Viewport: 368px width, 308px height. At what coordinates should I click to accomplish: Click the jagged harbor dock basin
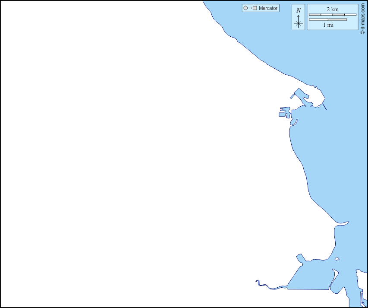[x=285, y=112]
